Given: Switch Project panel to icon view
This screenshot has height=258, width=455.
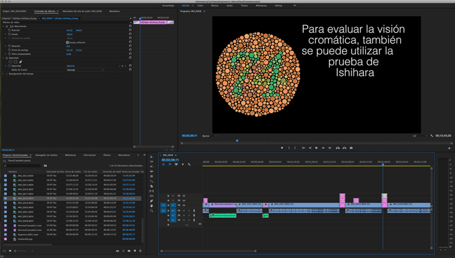Looking at the screenshot, I should click(x=10, y=251).
